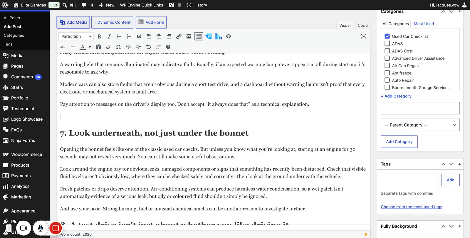Paste as plain text

tap(98, 47)
